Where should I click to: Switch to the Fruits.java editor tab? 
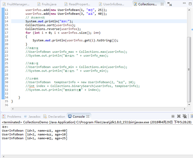[x=47, y=4]
